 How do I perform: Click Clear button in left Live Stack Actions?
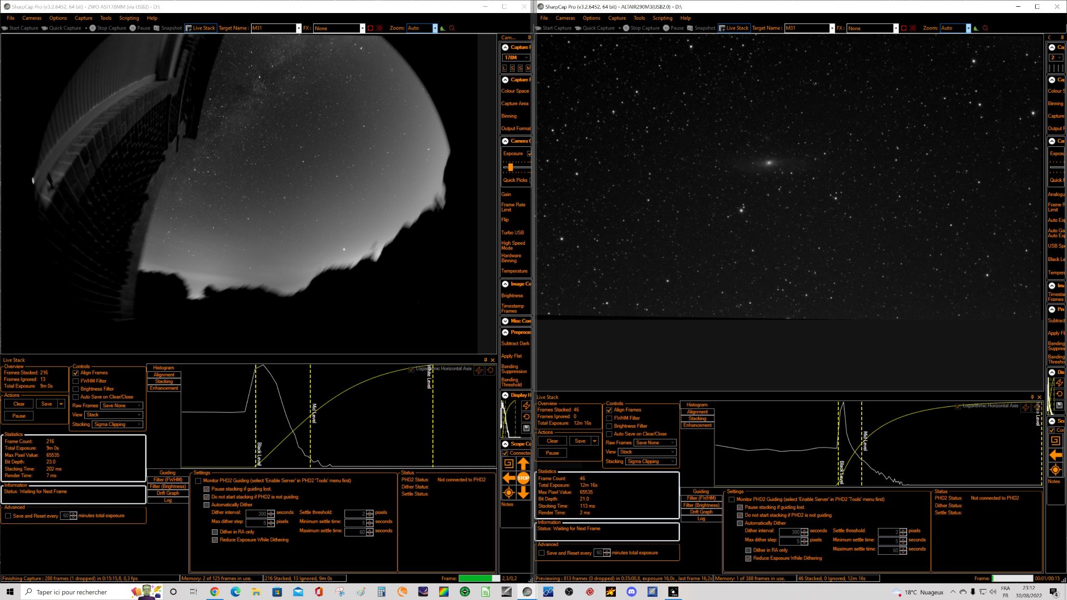coord(19,404)
